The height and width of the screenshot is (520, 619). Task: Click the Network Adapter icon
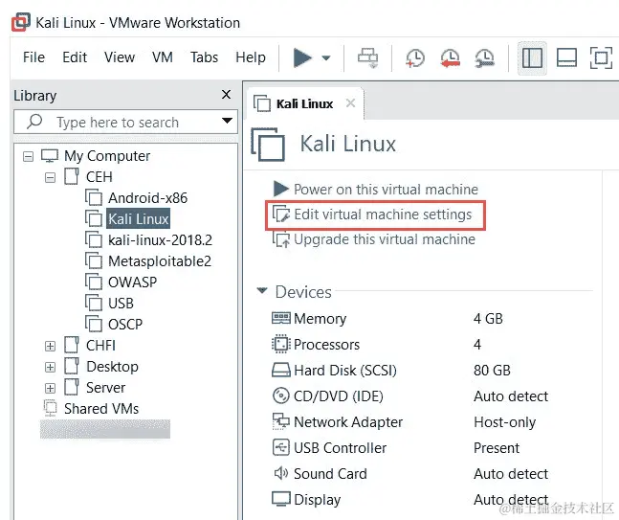(281, 421)
